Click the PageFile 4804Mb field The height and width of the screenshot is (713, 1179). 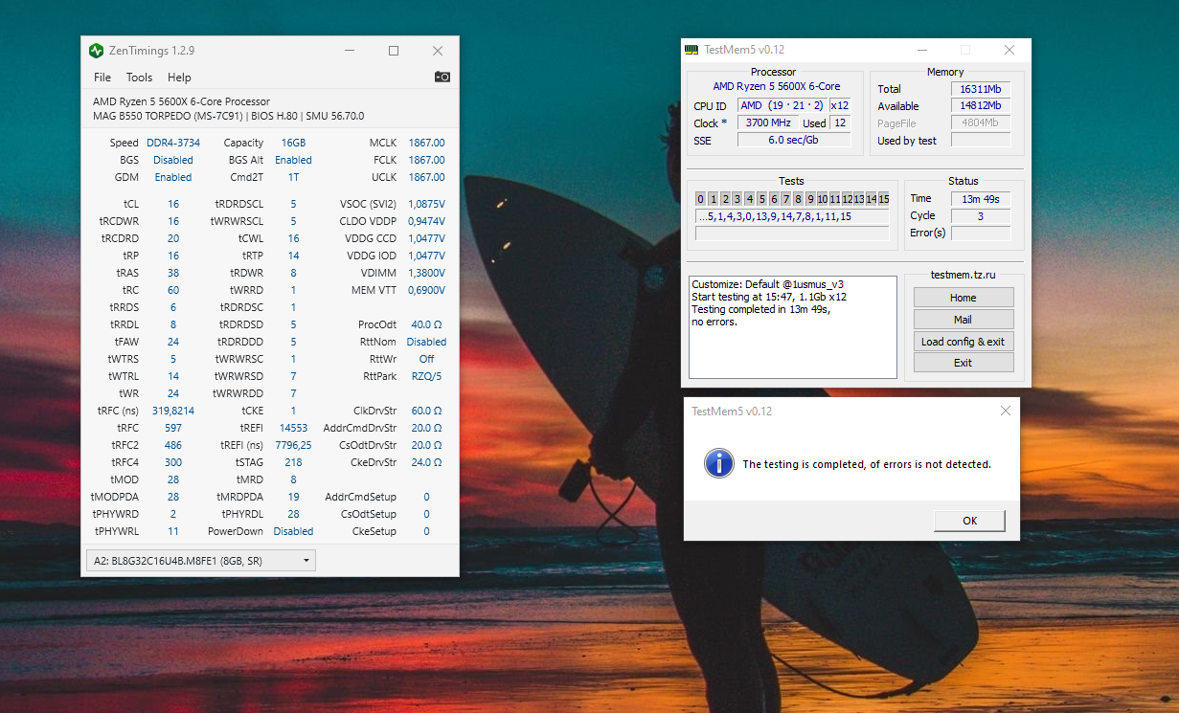click(x=981, y=123)
